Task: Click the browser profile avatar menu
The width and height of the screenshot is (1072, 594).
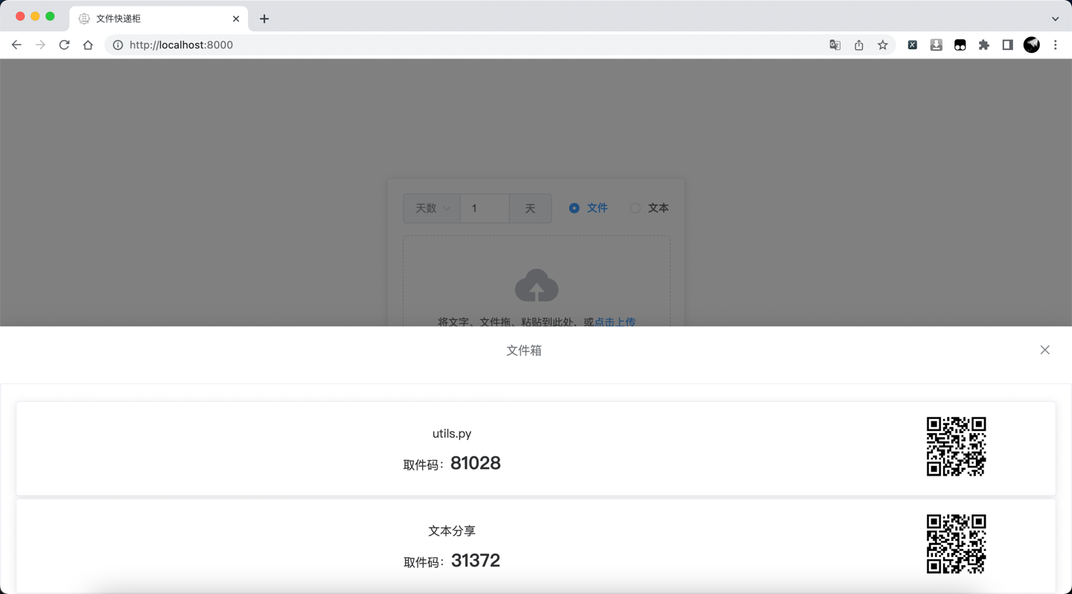Action: (x=1031, y=45)
